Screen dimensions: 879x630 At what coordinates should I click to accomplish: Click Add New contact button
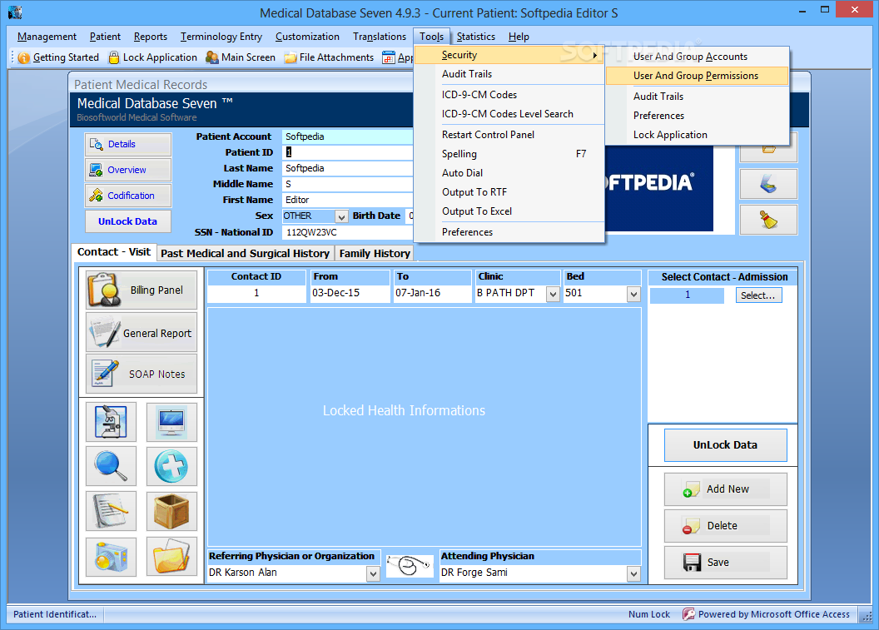point(725,489)
